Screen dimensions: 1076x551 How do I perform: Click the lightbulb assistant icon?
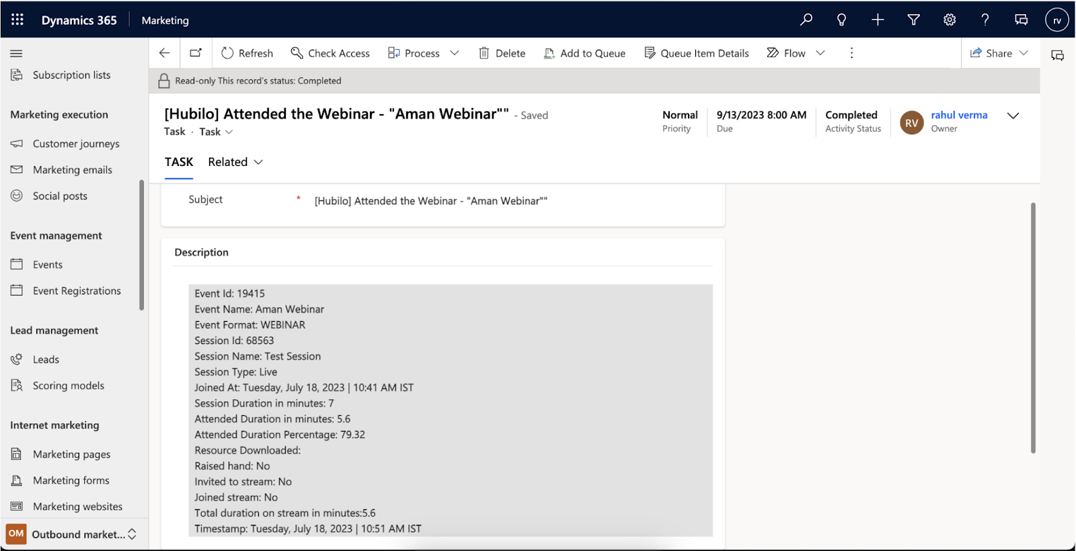point(841,19)
